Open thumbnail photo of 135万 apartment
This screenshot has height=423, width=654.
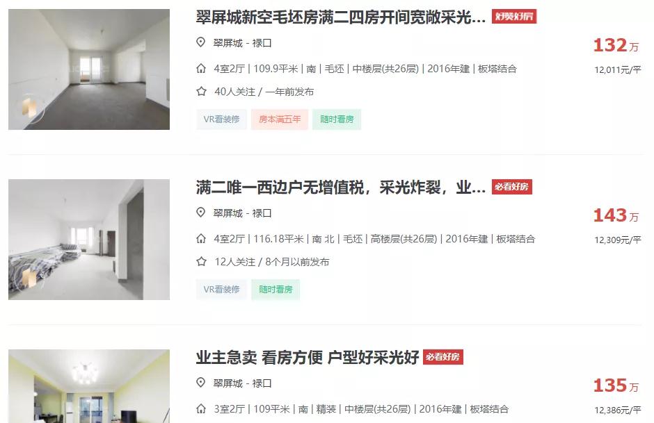click(x=89, y=386)
